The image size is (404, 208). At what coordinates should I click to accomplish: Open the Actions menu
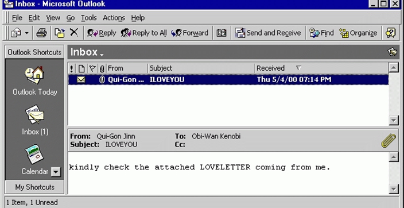(x=114, y=18)
